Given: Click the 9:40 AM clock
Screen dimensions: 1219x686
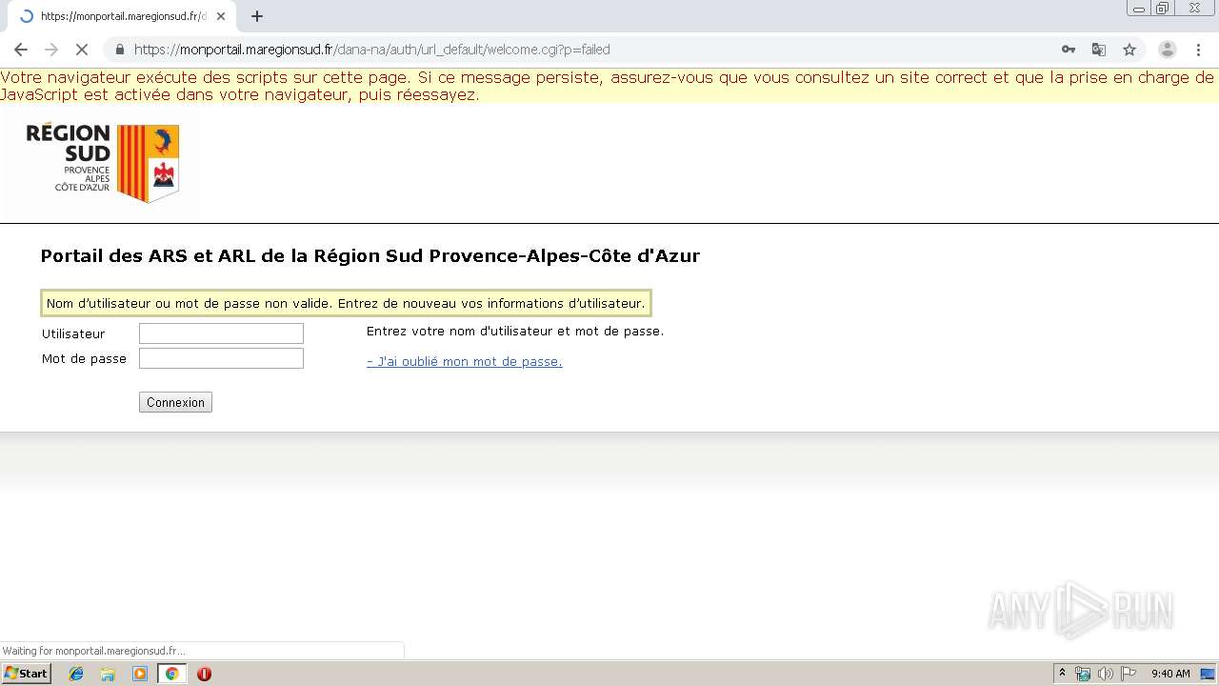Looking at the screenshot, I should pyautogui.click(x=1170, y=674).
